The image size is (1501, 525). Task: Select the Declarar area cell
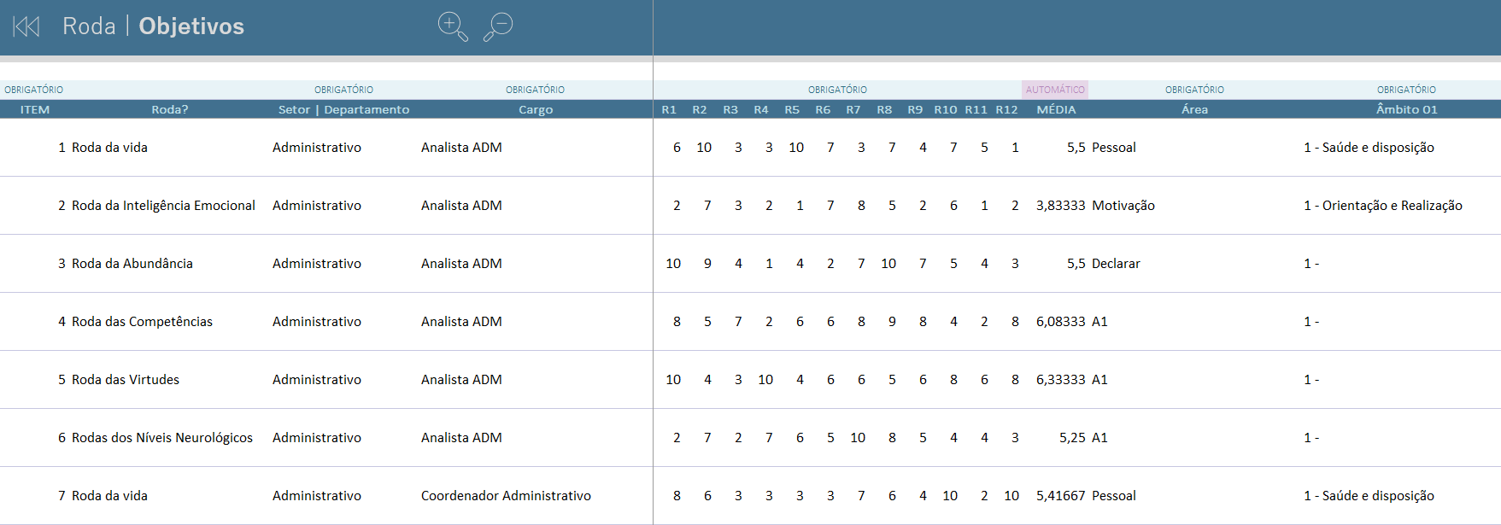coord(1116,264)
